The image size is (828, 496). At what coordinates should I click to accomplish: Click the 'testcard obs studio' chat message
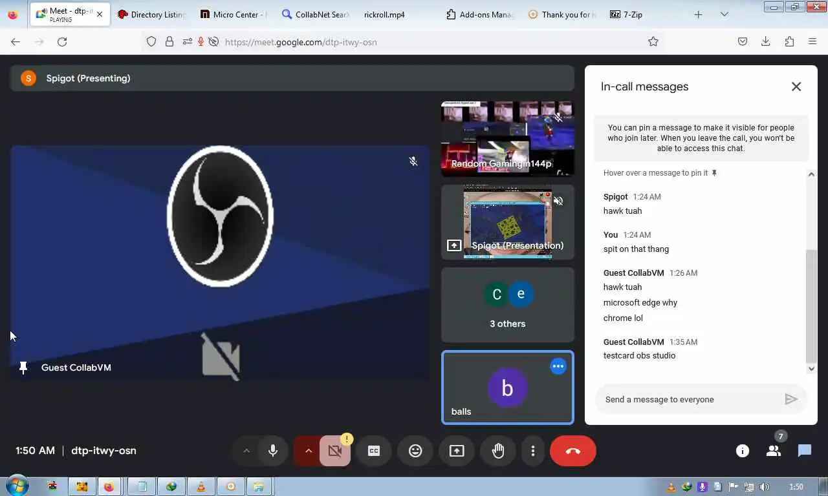(x=639, y=356)
